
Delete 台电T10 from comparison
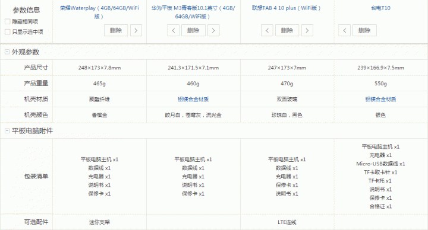click(364, 30)
